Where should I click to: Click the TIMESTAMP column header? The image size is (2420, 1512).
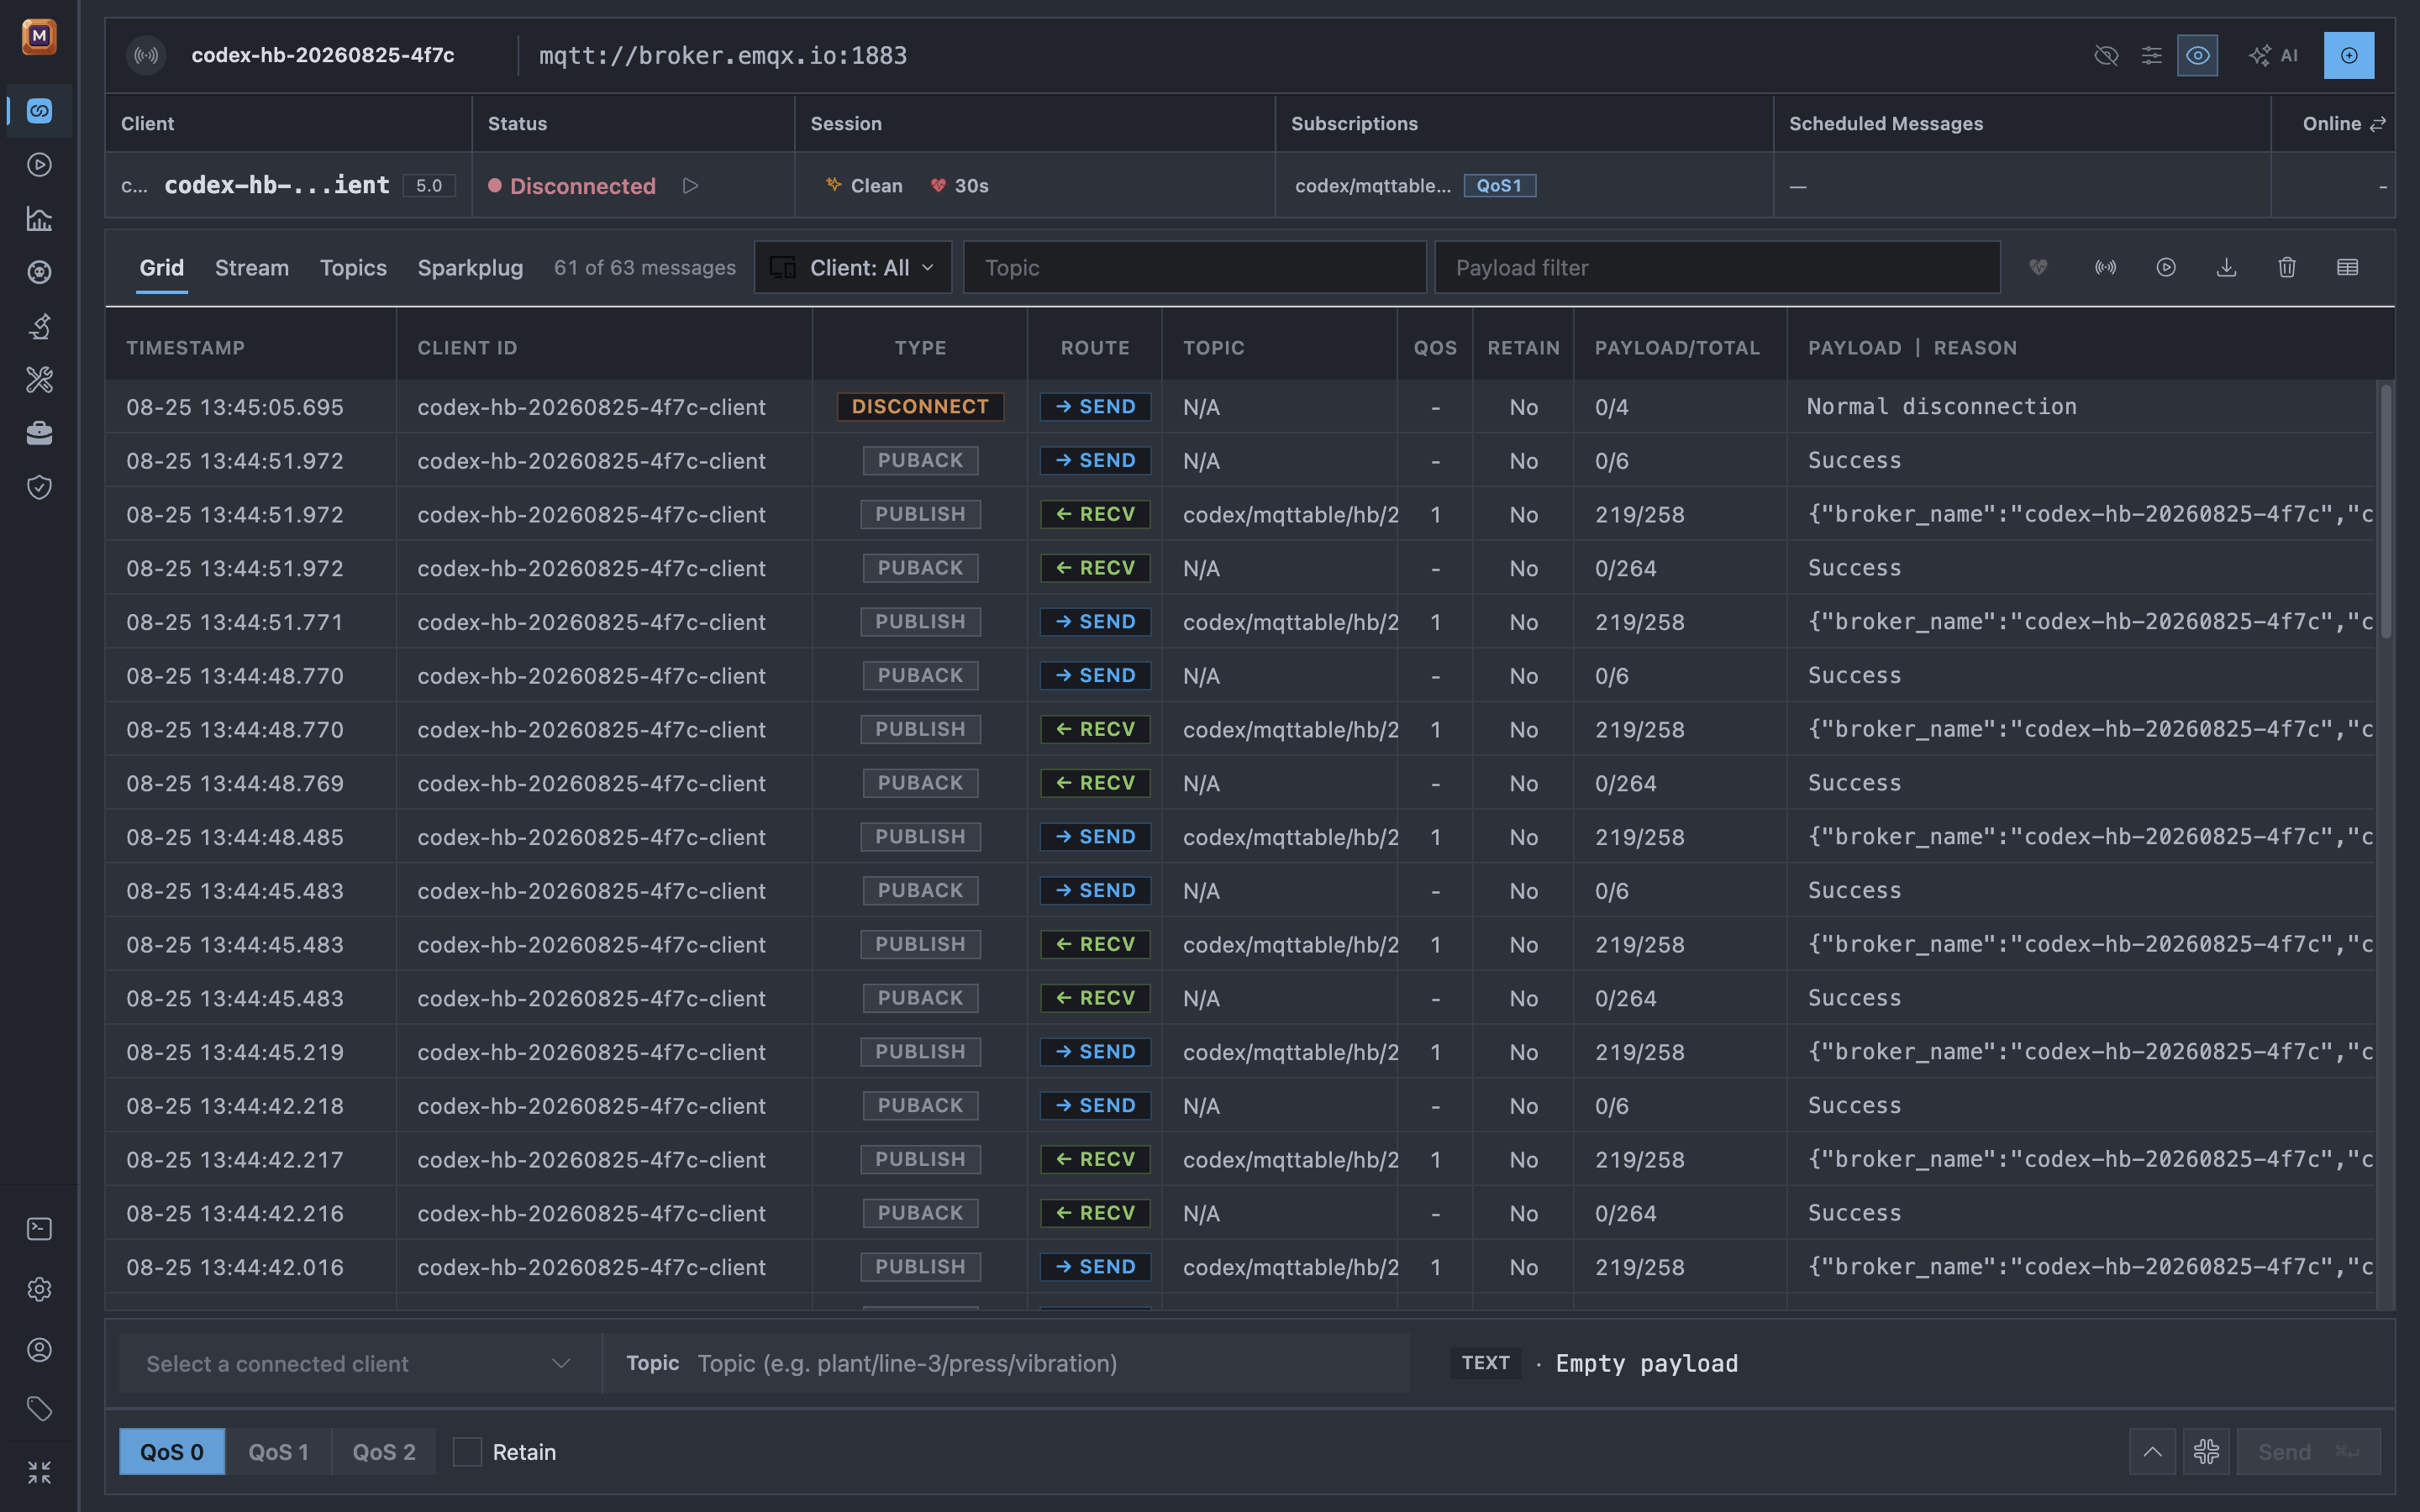[185, 348]
